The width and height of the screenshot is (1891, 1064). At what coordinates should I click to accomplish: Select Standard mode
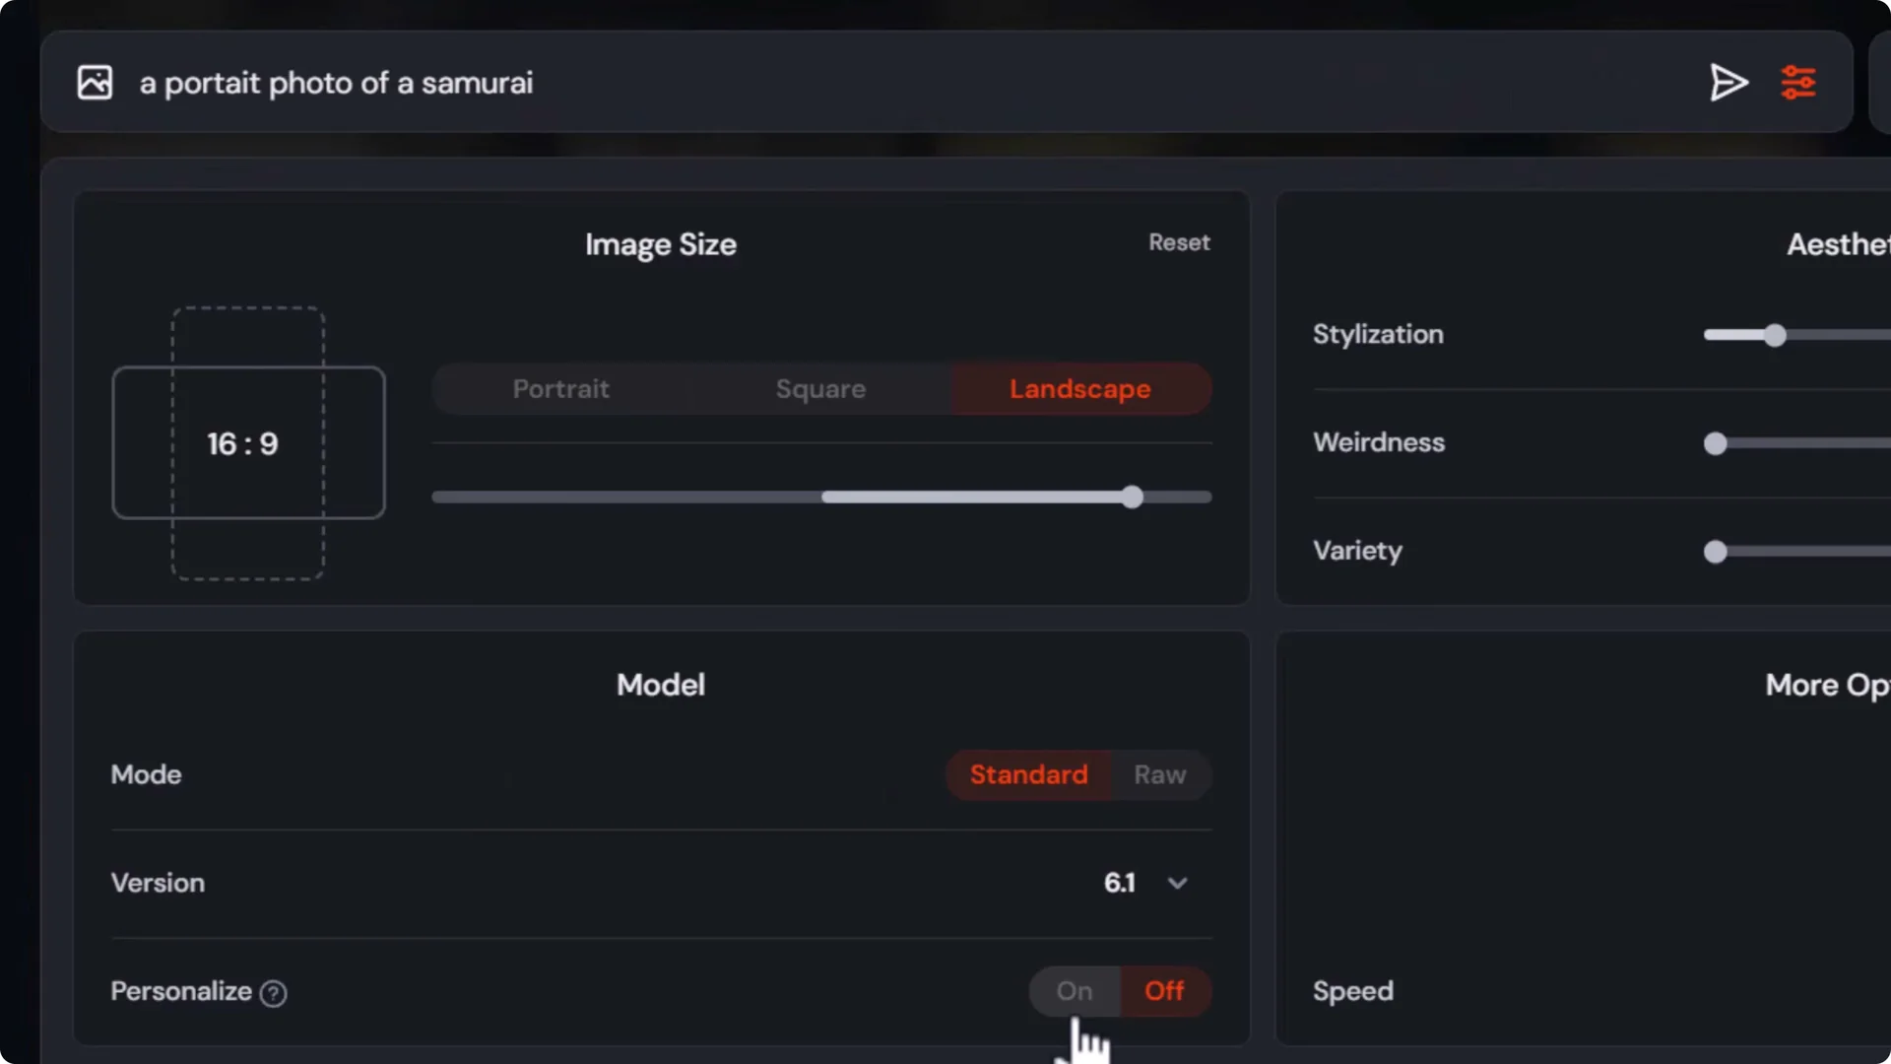click(x=1028, y=775)
